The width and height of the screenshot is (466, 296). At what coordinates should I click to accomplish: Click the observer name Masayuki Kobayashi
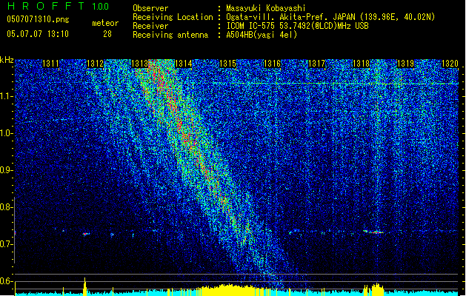click(266, 8)
